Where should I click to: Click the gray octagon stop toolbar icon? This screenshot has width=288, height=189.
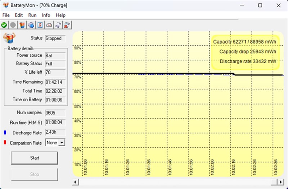pyautogui.click(x=13, y=25)
